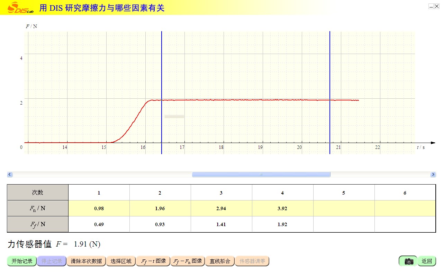
Task: Click the horizontal scrollbar thumb
Action: click(261, 175)
